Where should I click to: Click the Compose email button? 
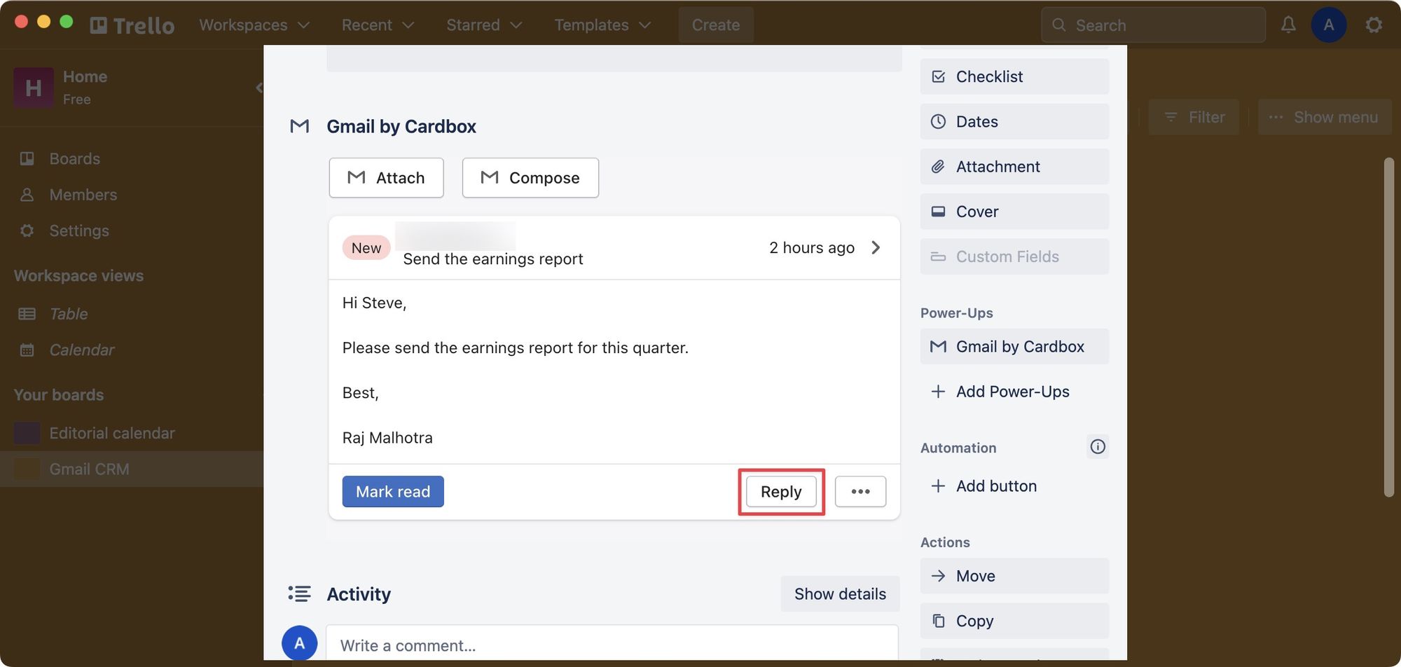[530, 178]
